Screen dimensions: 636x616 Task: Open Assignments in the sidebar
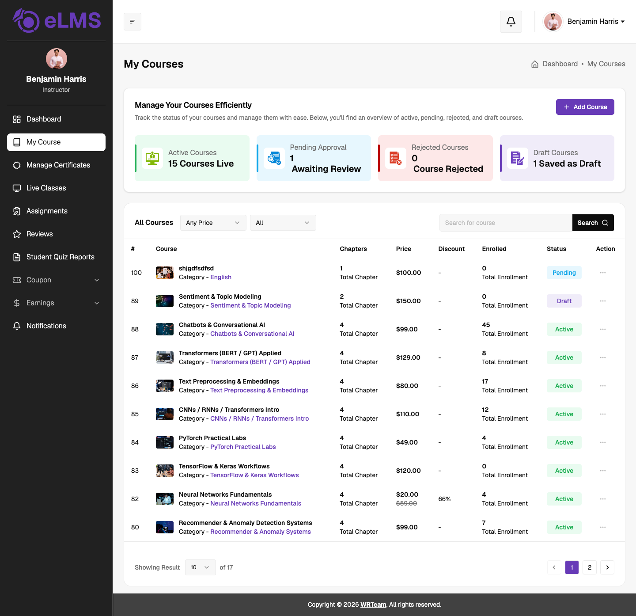pyautogui.click(x=57, y=211)
